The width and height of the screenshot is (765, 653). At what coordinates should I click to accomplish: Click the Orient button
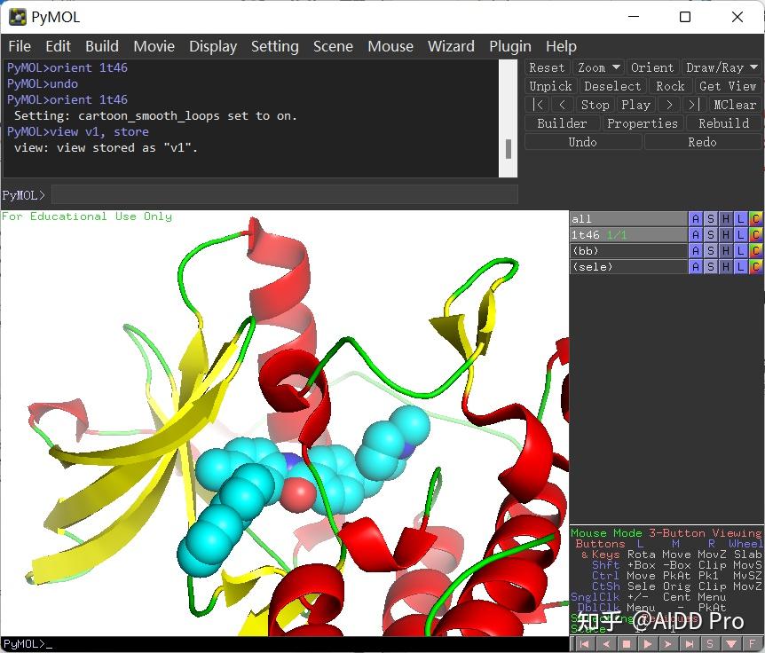651,67
